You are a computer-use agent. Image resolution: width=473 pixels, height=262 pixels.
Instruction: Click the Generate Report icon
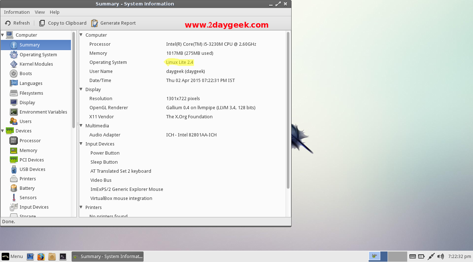click(95, 23)
